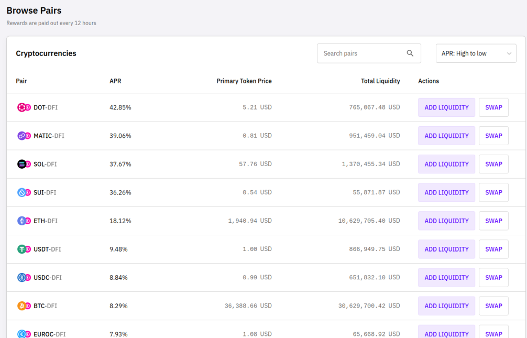Select the SUI-DFI pair token icon
This screenshot has width=527, height=338.
coord(24,192)
